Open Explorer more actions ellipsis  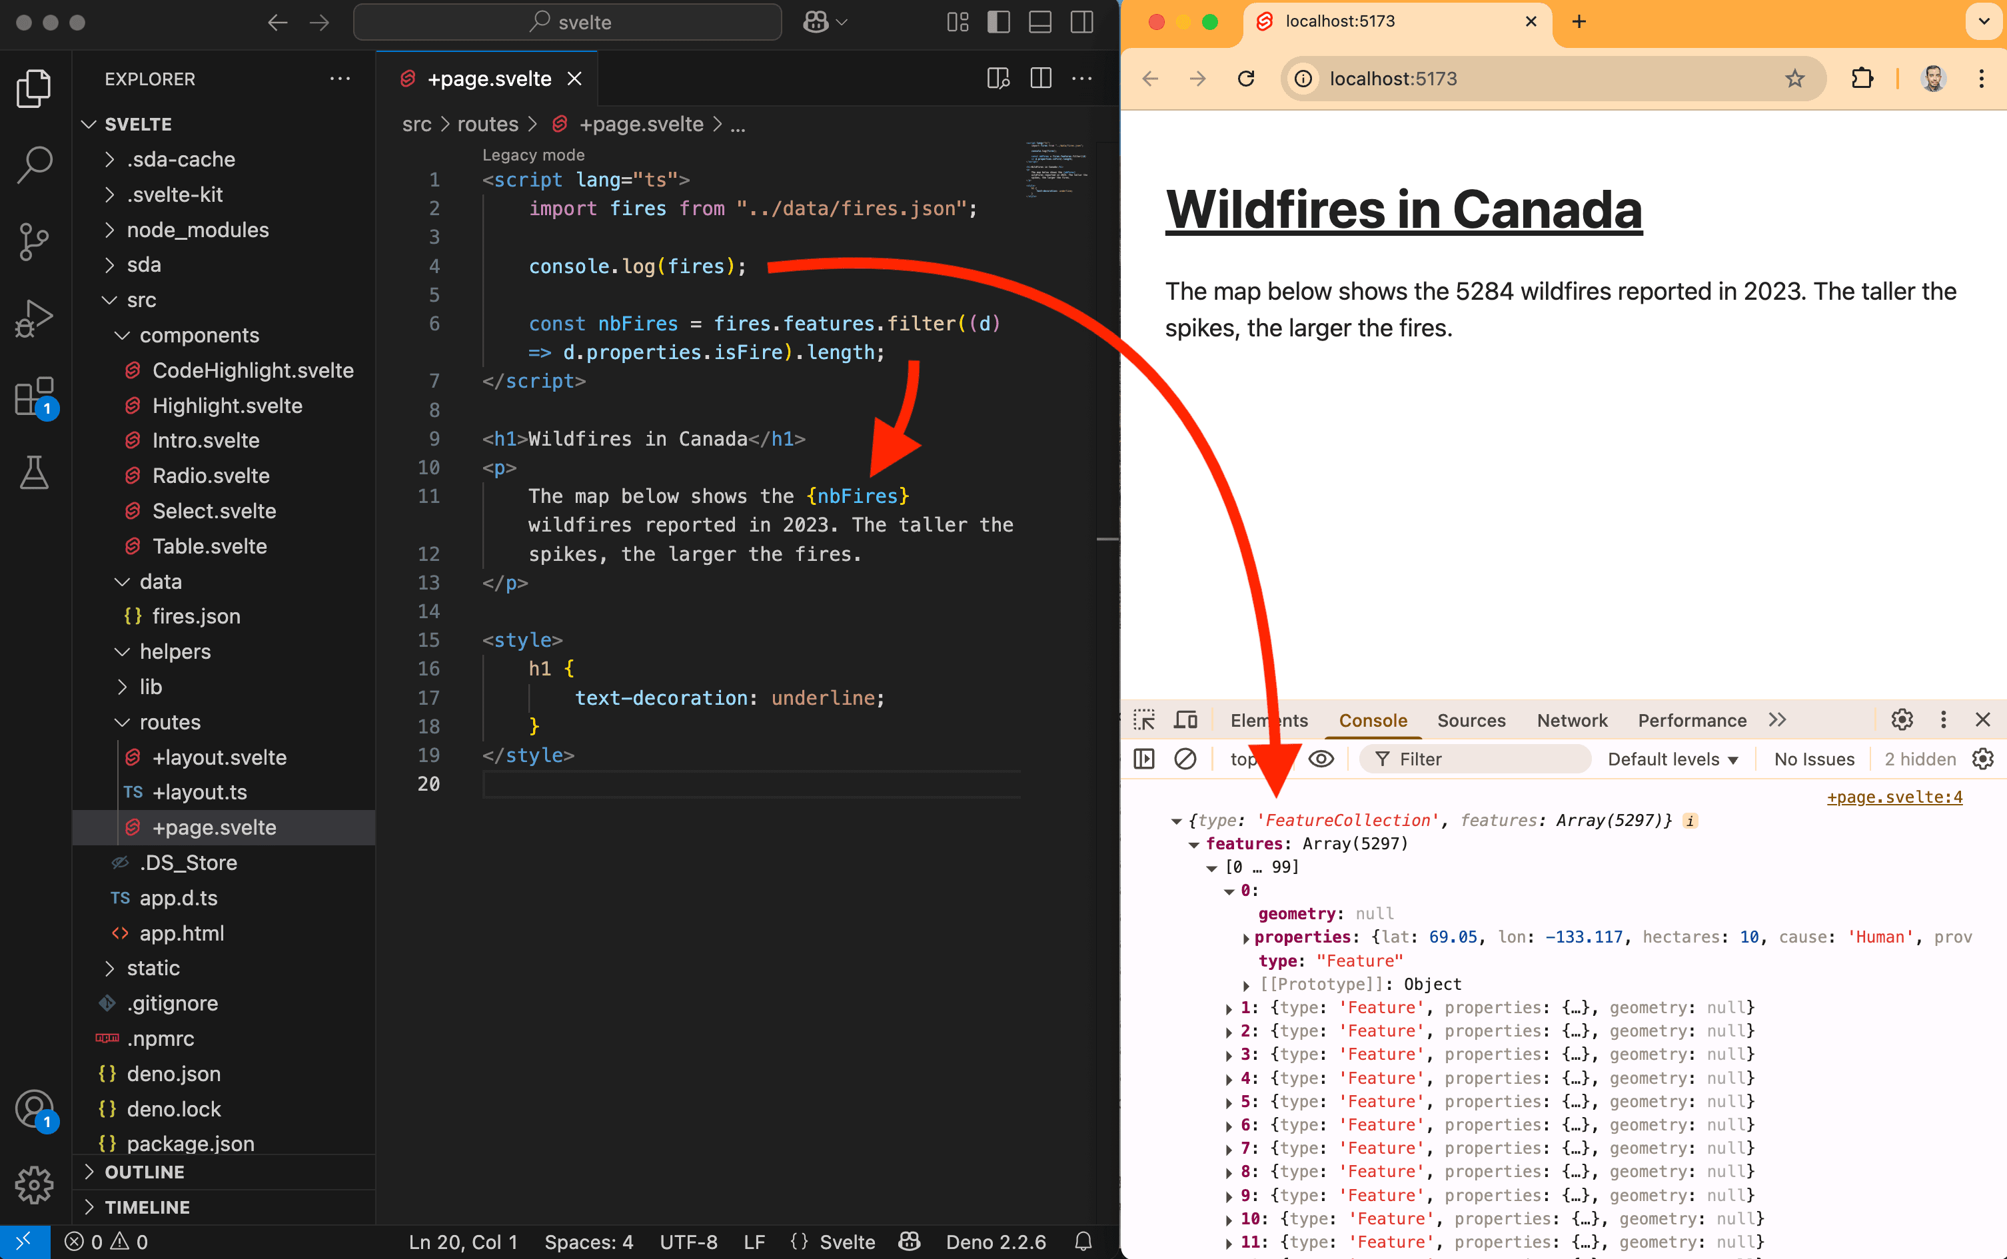tap(340, 79)
